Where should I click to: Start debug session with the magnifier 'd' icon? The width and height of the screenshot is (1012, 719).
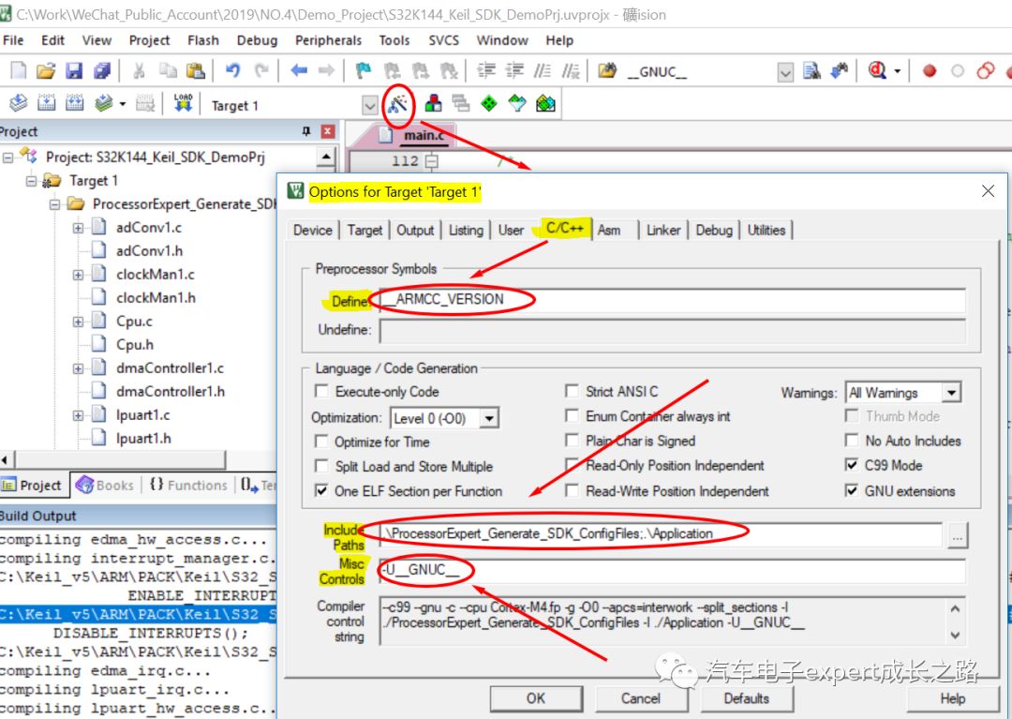[877, 70]
